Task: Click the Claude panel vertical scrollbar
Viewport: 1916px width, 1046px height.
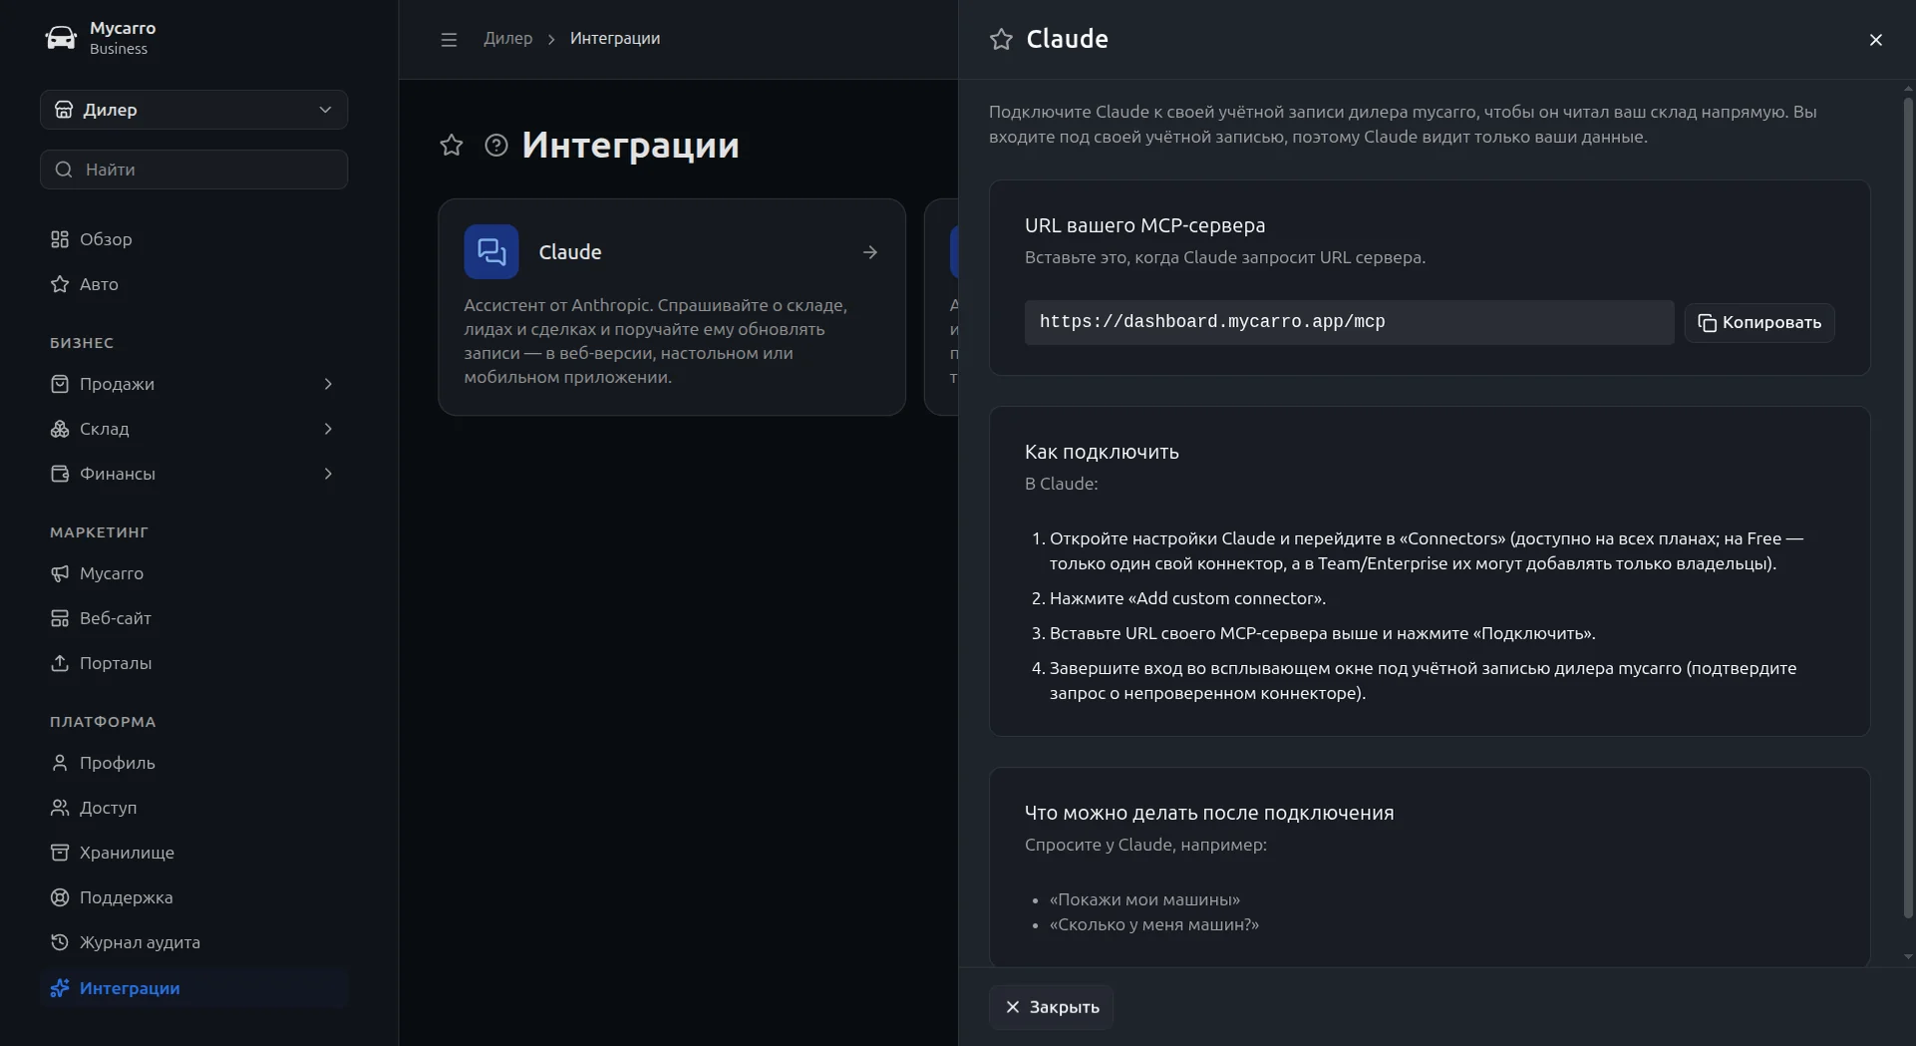Action: coord(1908,509)
